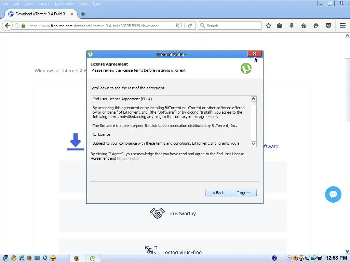
Task: Launch Chrome from the quick launch bar
Action: tap(14, 258)
